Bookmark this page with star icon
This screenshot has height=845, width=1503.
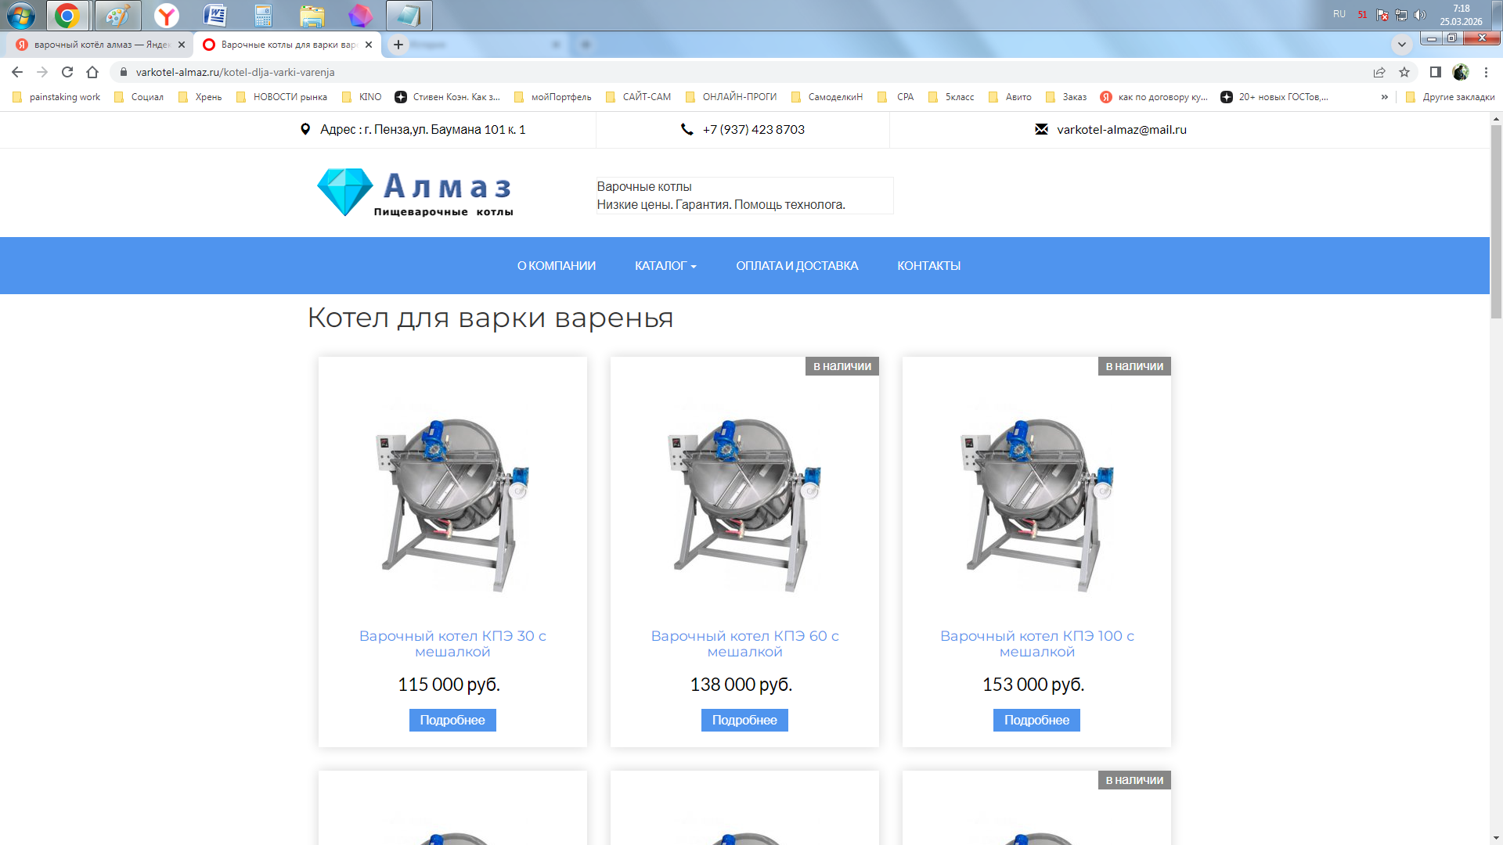click(1404, 72)
